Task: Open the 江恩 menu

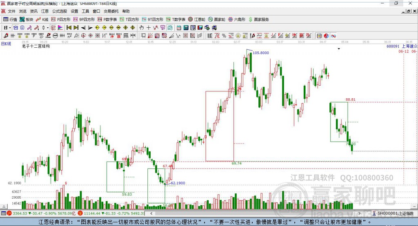Action: click(45, 11)
